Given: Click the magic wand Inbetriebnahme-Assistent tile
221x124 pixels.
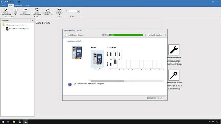Looking at the screenshot, I should (x=174, y=75).
